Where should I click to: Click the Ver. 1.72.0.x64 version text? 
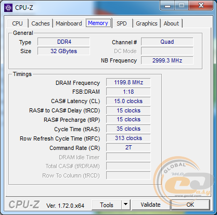(x=65, y=206)
